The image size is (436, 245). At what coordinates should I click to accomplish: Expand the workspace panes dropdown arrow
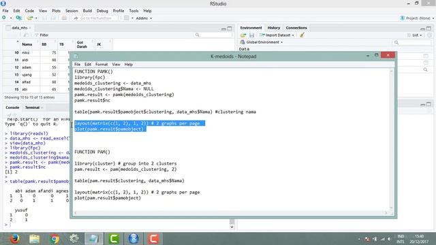click(x=132, y=18)
